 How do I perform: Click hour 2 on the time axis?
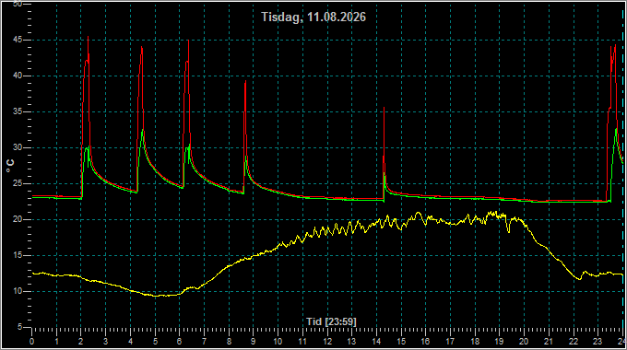[x=81, y=342]
